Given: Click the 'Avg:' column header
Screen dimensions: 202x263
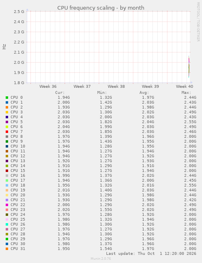Looking at the screenshot, I should 144,93.
